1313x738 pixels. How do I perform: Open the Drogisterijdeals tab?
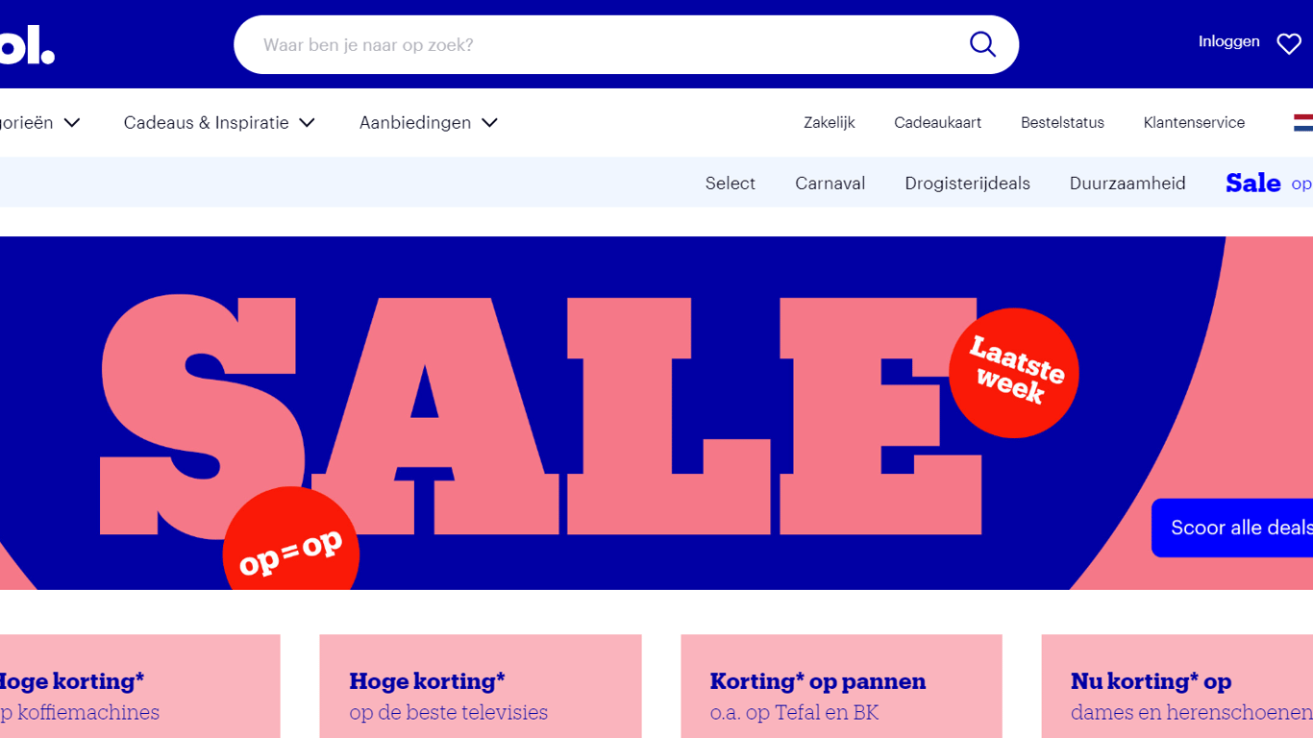tap(967, 184)
